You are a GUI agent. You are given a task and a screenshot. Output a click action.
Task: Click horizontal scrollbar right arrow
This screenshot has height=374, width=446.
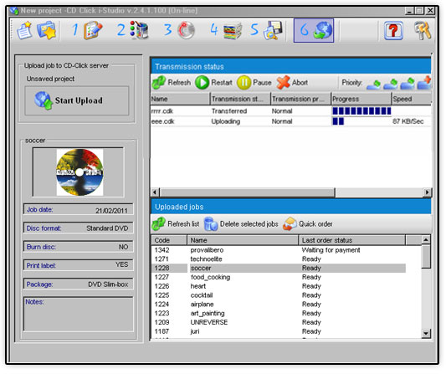tap(428, 193)
